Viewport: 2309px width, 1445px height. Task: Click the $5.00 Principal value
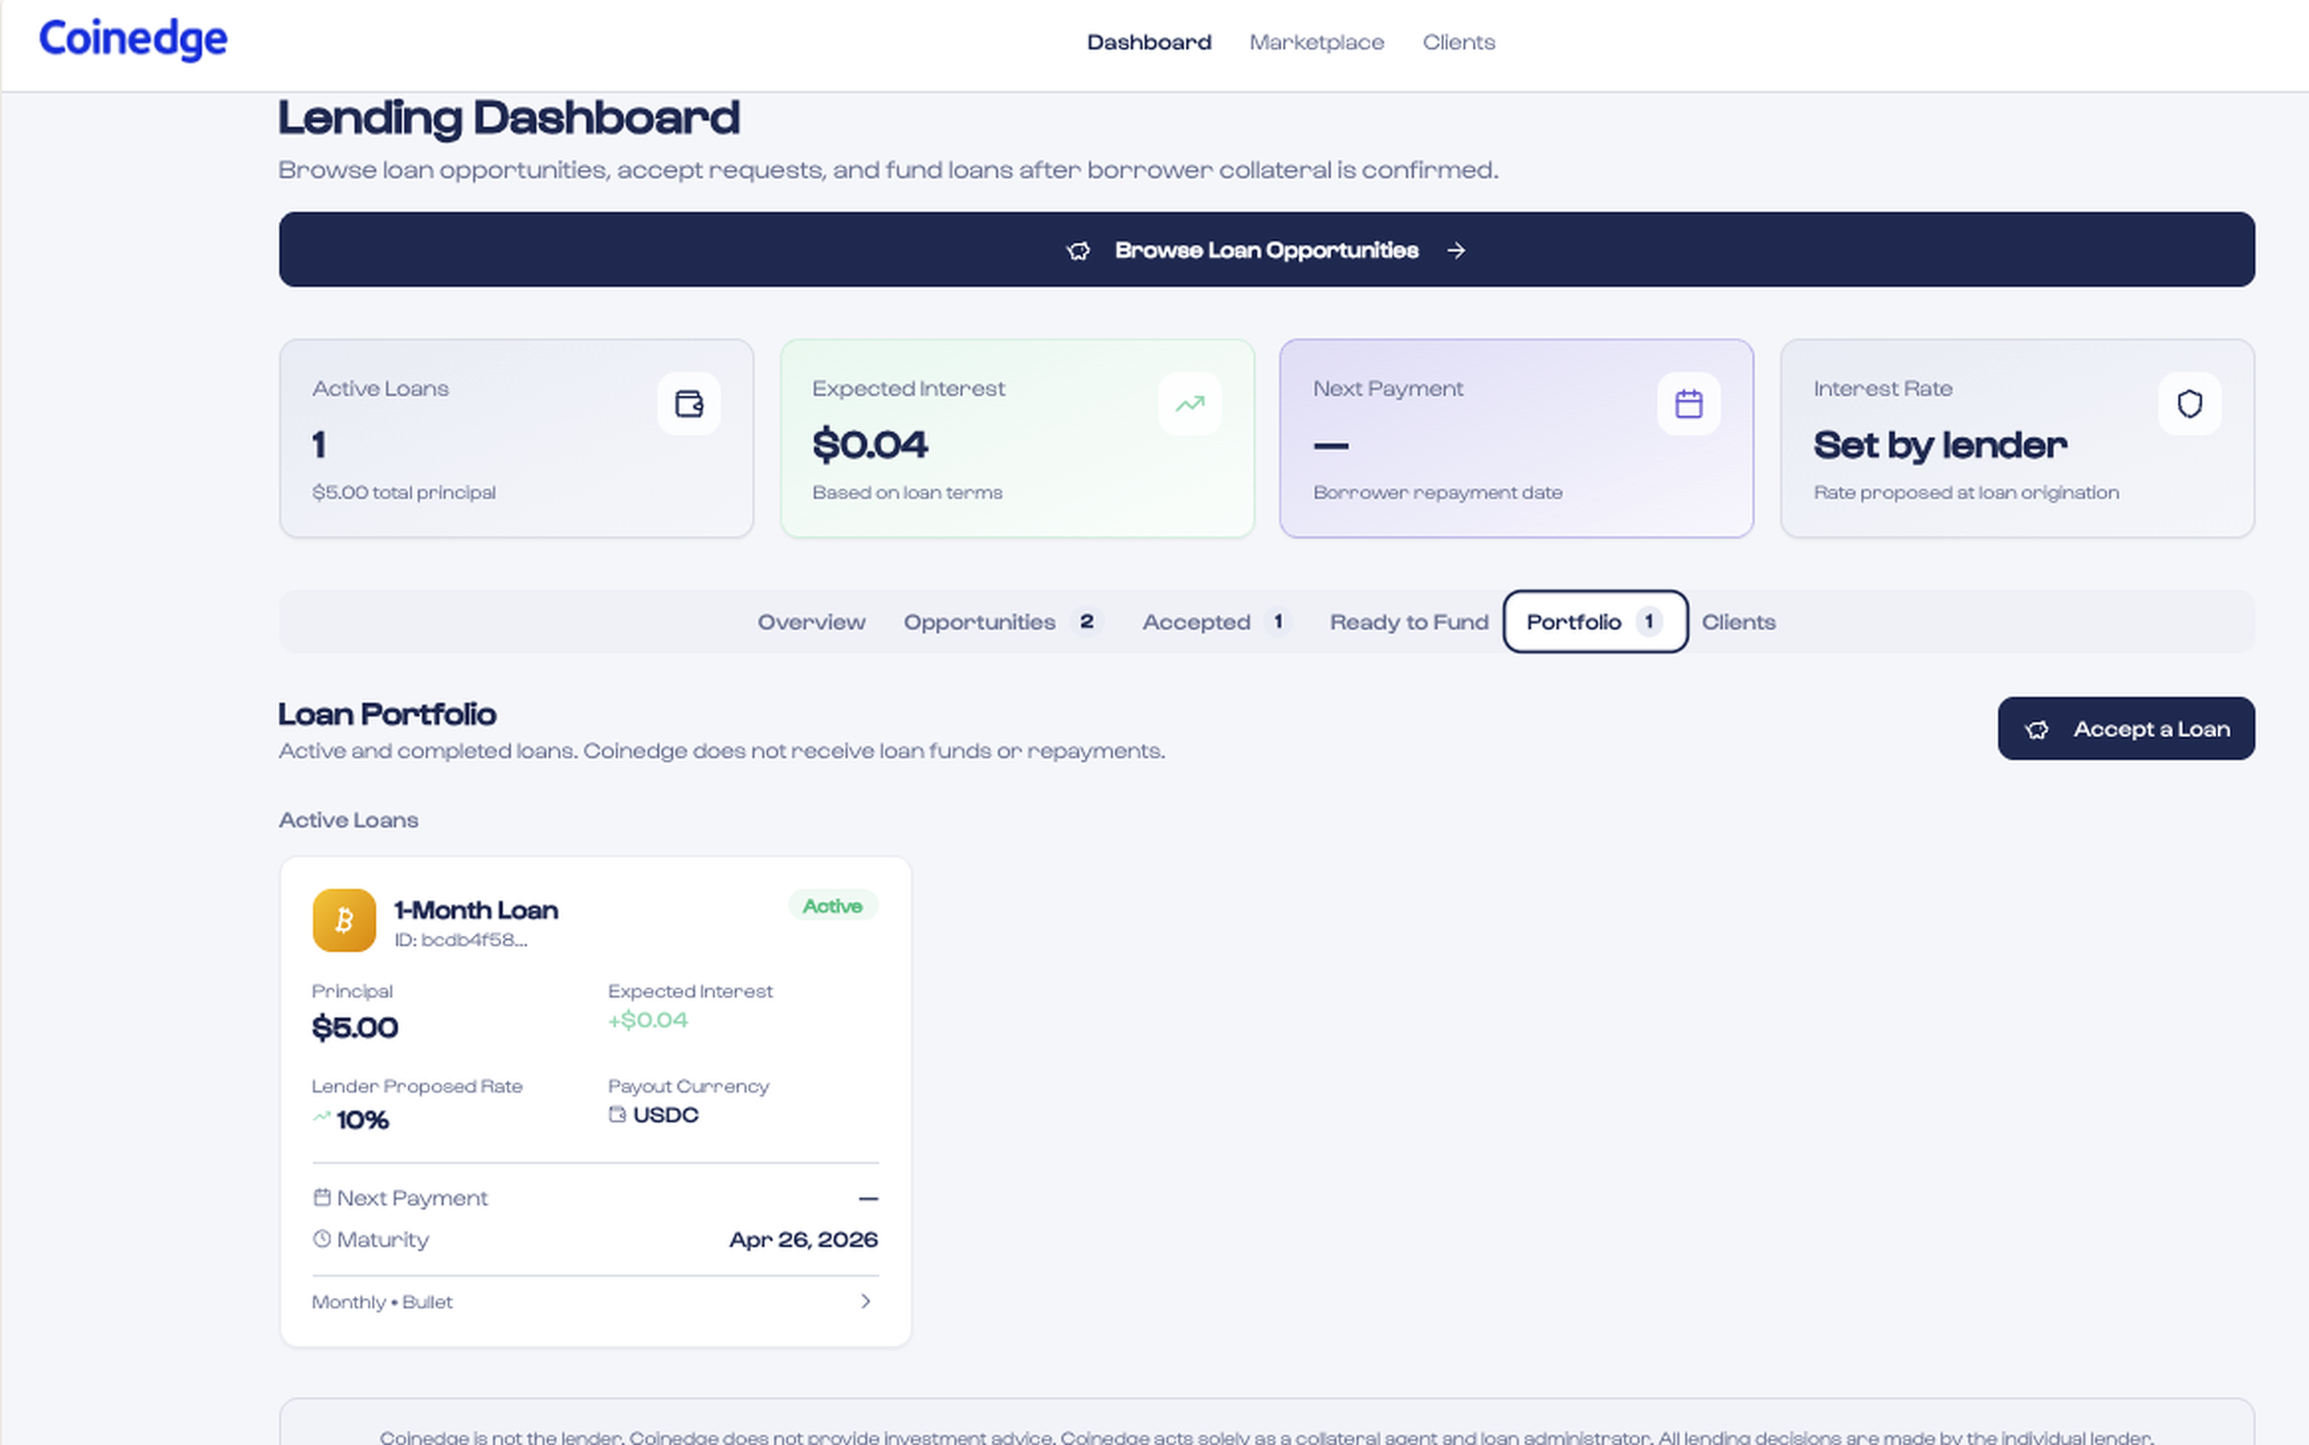click(354, 1027)
